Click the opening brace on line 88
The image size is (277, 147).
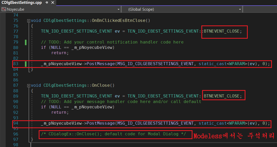point(32,91)
